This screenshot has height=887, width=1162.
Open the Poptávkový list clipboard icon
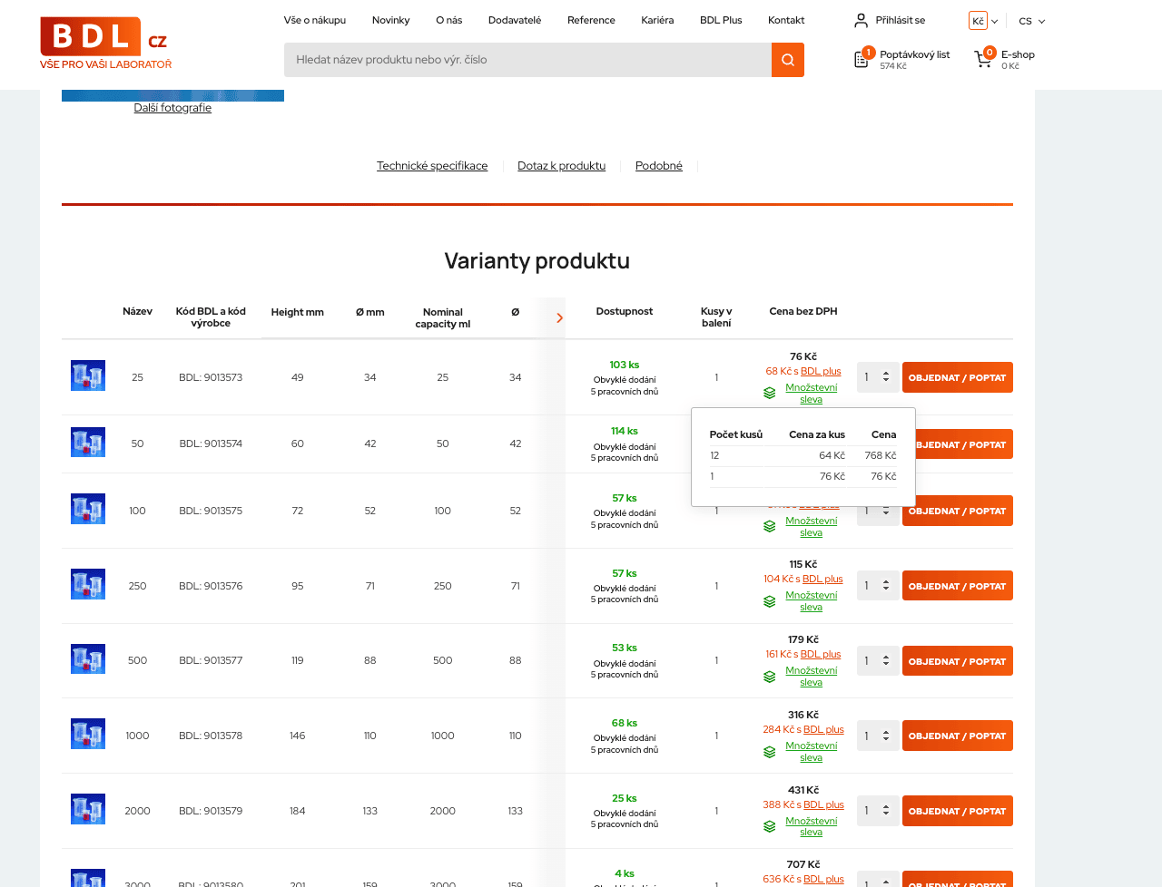pos(862,60)
